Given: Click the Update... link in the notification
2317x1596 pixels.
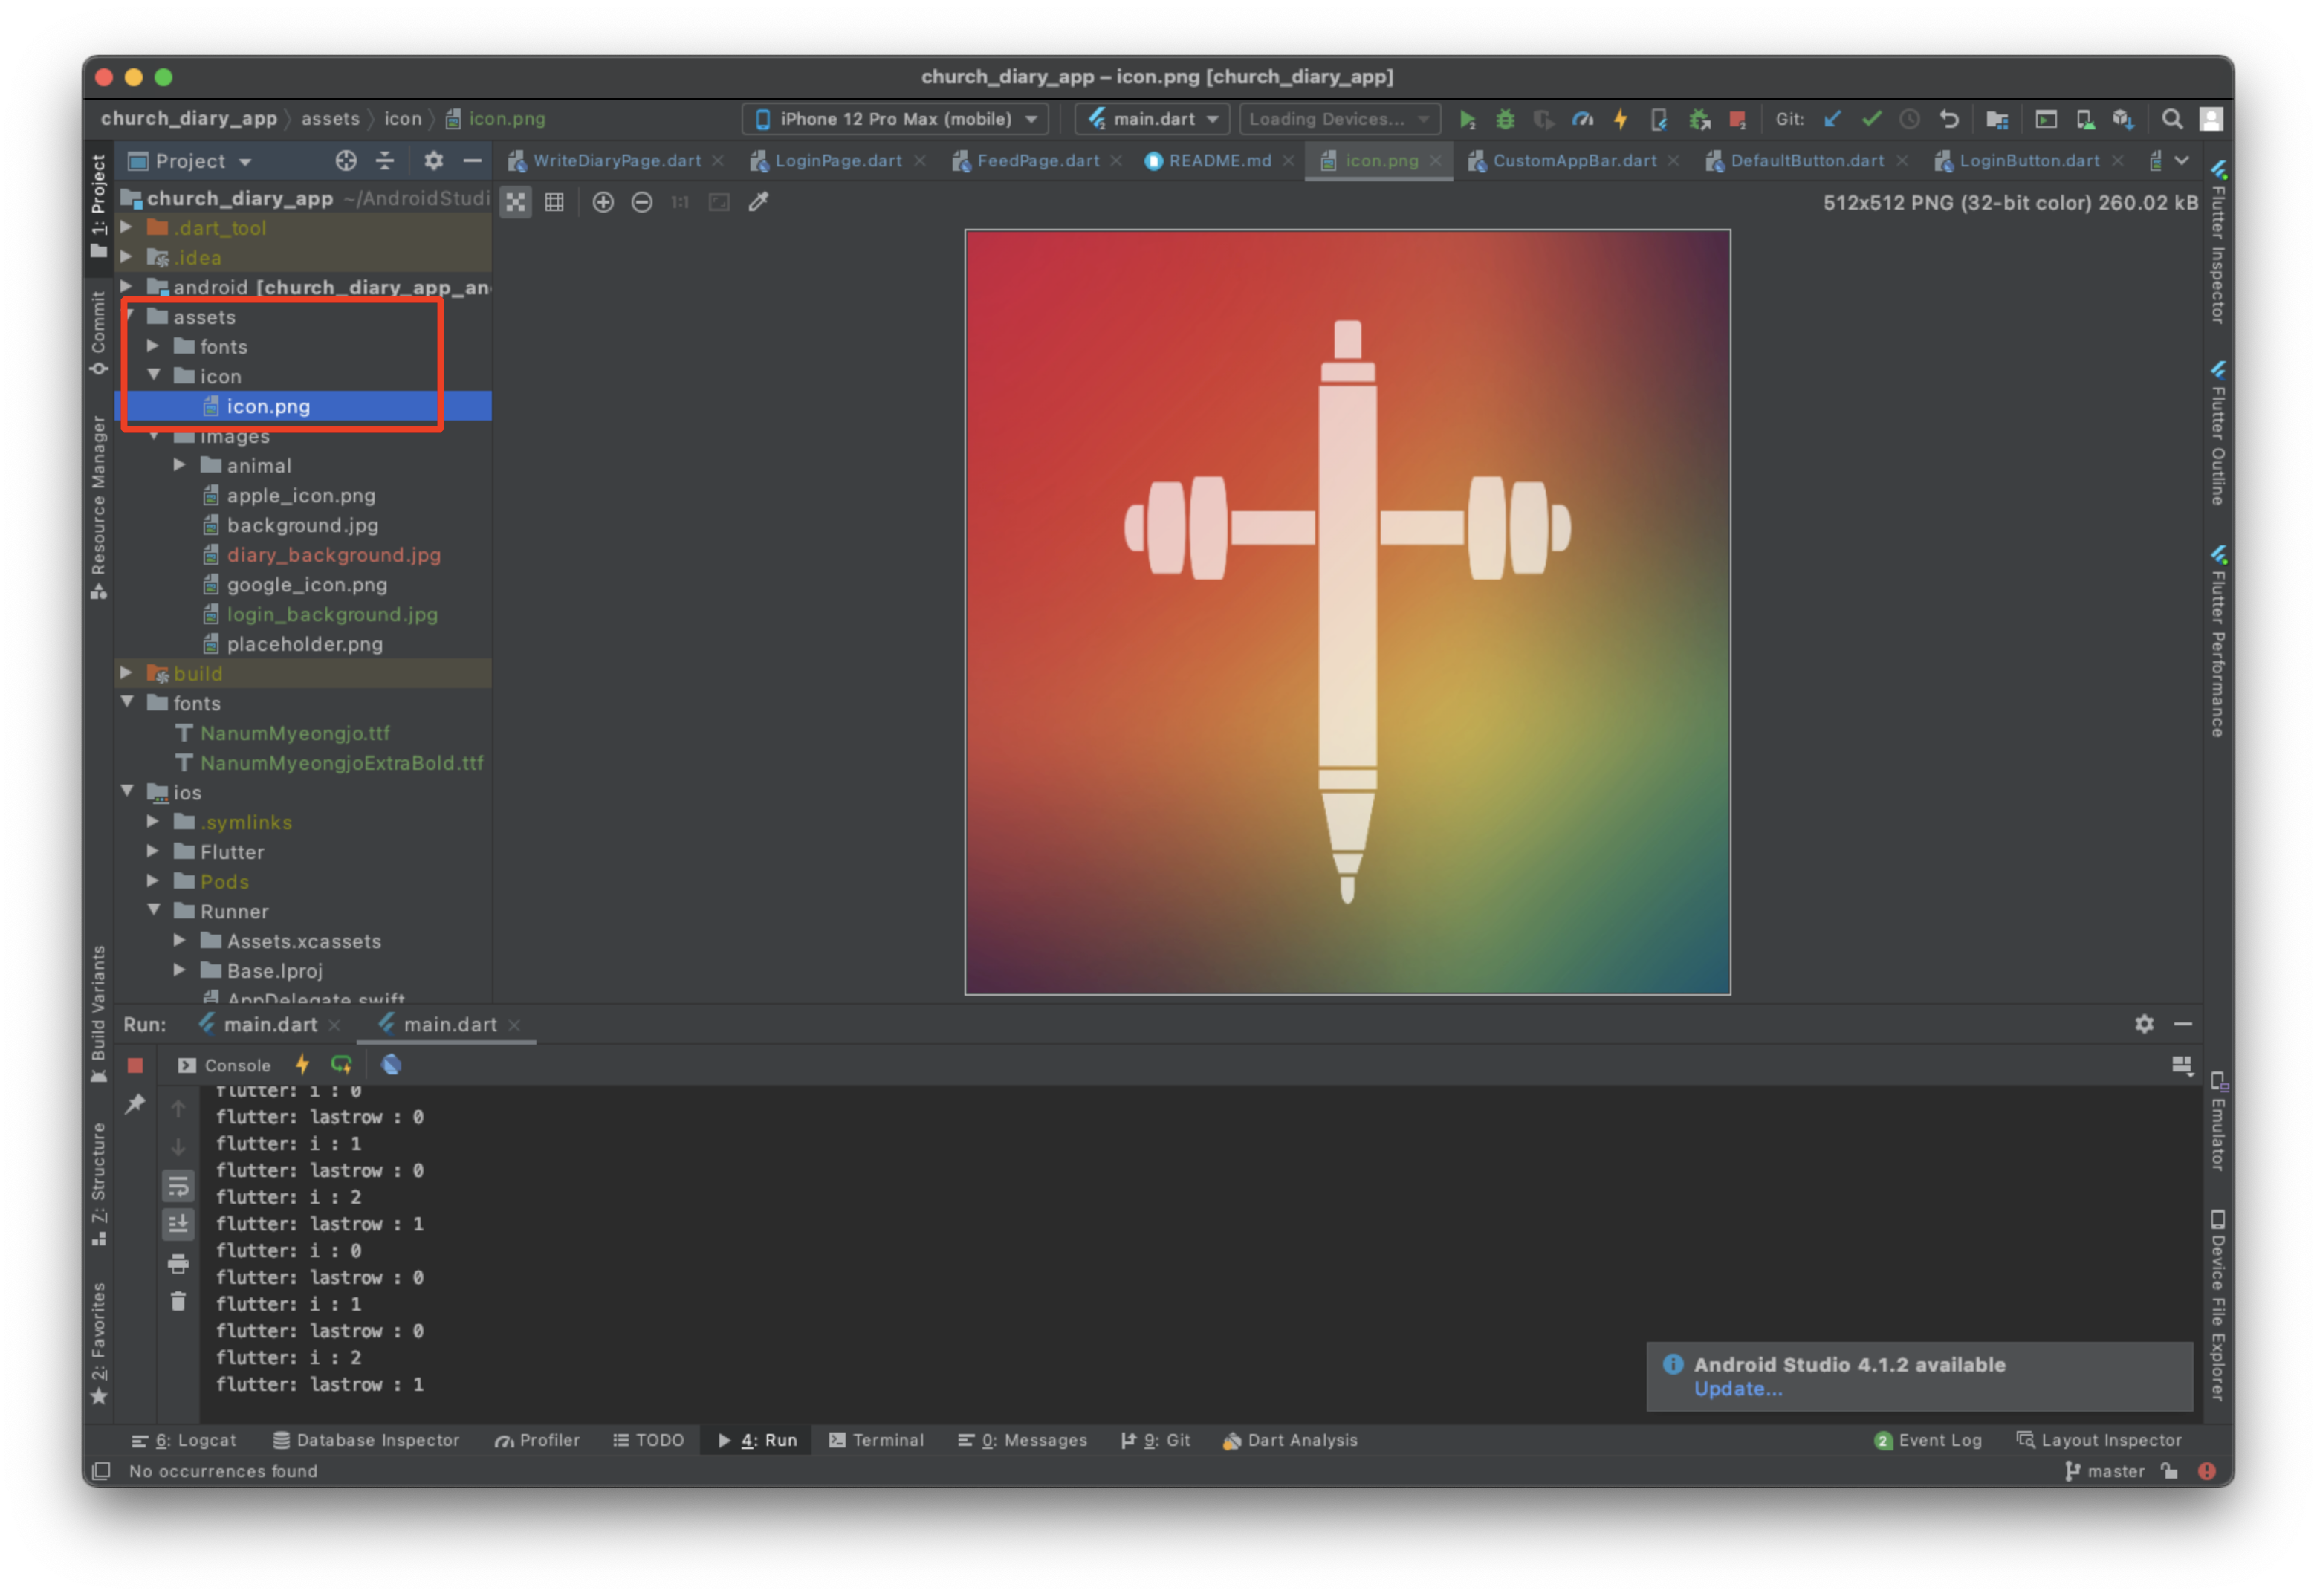Looking at the screenshot, I should coord(1737,1389).
